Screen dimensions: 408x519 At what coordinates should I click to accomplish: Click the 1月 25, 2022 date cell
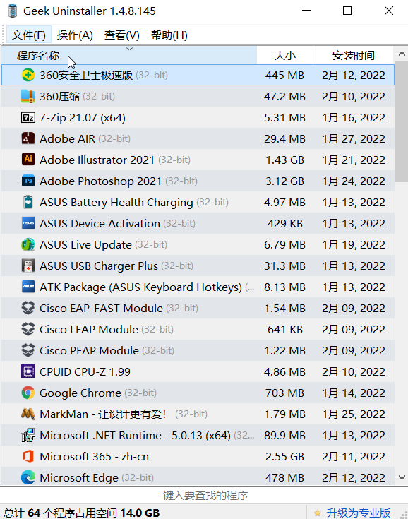click(354, 414)
